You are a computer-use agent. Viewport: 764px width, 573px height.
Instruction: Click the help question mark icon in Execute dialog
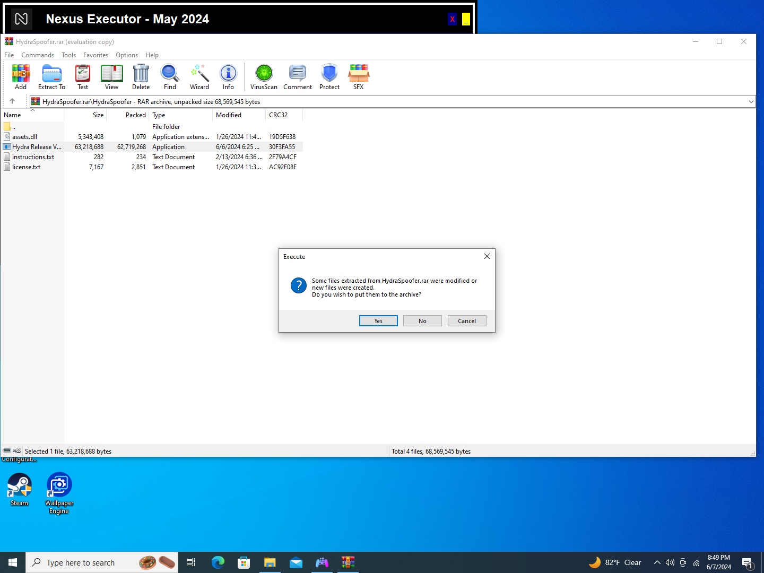[x=299, y=285]
